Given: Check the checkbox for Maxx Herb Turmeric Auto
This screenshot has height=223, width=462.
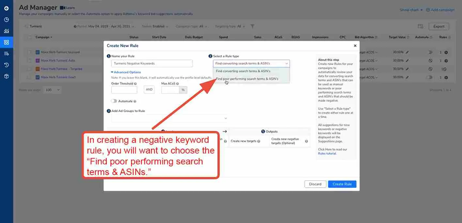Looking at the screenshot, I should (x=30, y=60).
